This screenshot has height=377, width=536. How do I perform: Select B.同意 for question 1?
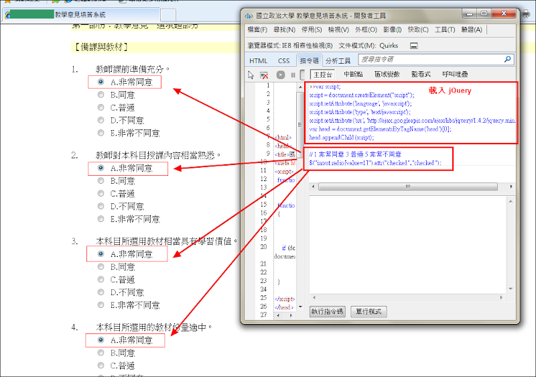point(101,95)
